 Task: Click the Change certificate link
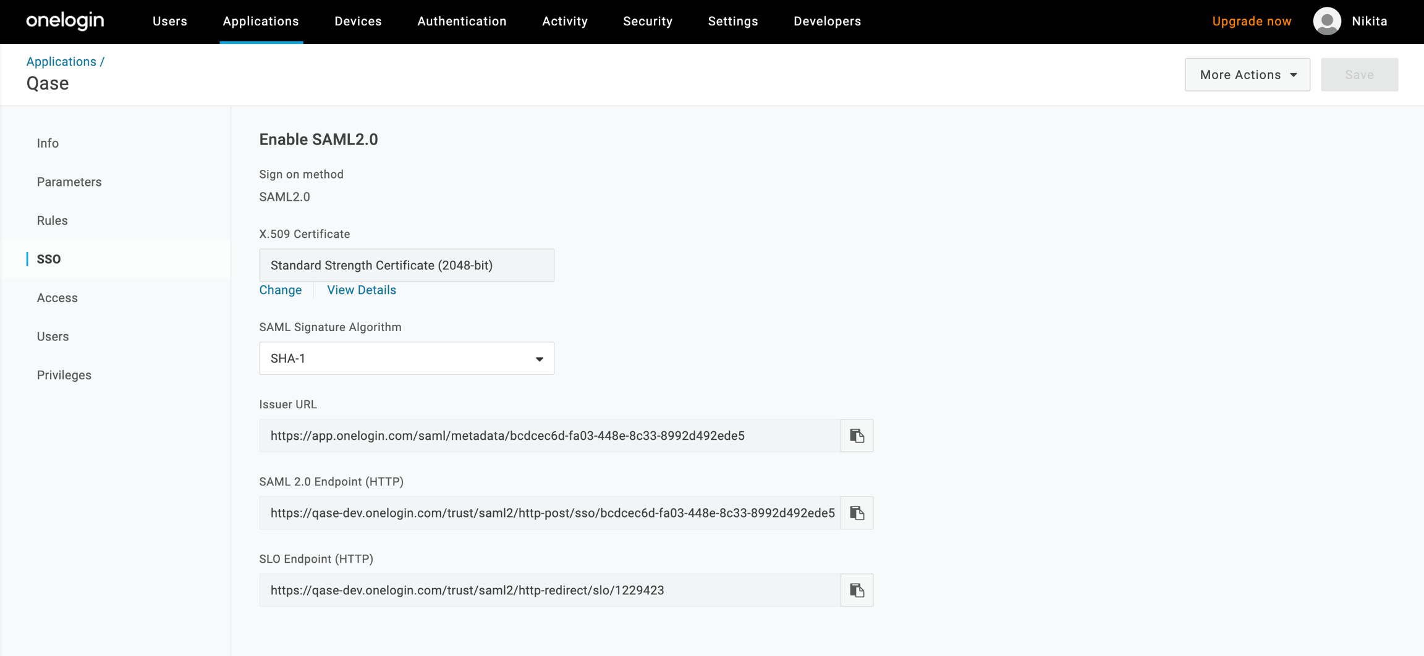[280, 290]
